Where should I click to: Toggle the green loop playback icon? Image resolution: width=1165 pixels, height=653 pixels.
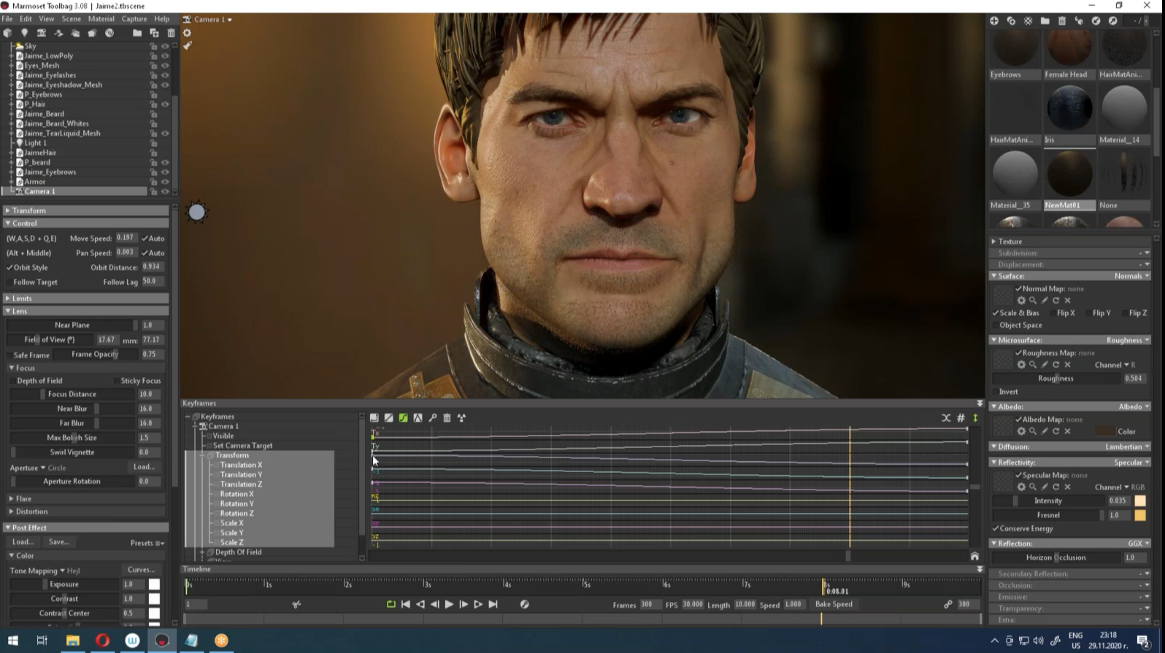click(x=391, y=604)
